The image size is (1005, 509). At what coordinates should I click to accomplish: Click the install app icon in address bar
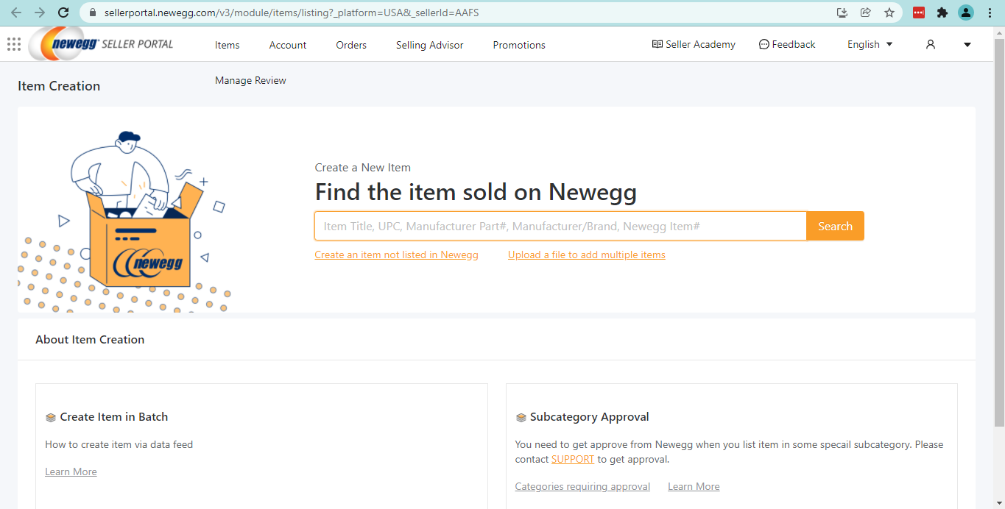tap(842, 13)
